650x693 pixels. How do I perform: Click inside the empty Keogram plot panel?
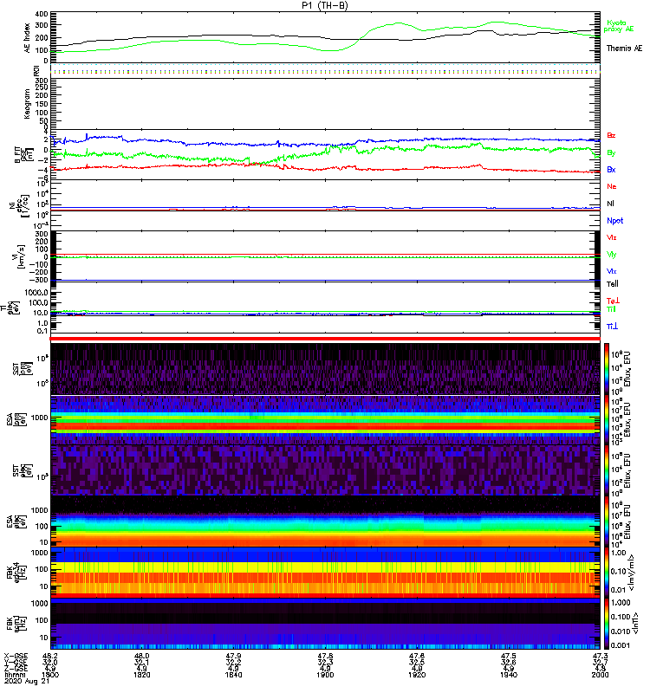tap(325, 103)
